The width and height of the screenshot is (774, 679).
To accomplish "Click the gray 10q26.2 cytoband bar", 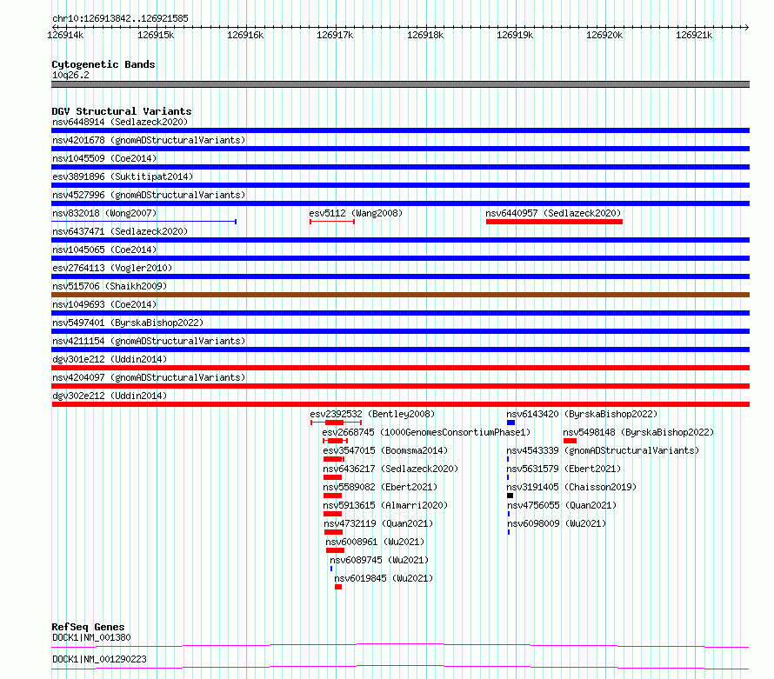I will click(400, 84).
